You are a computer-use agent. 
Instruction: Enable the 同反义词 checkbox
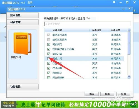tap(49, 59)
